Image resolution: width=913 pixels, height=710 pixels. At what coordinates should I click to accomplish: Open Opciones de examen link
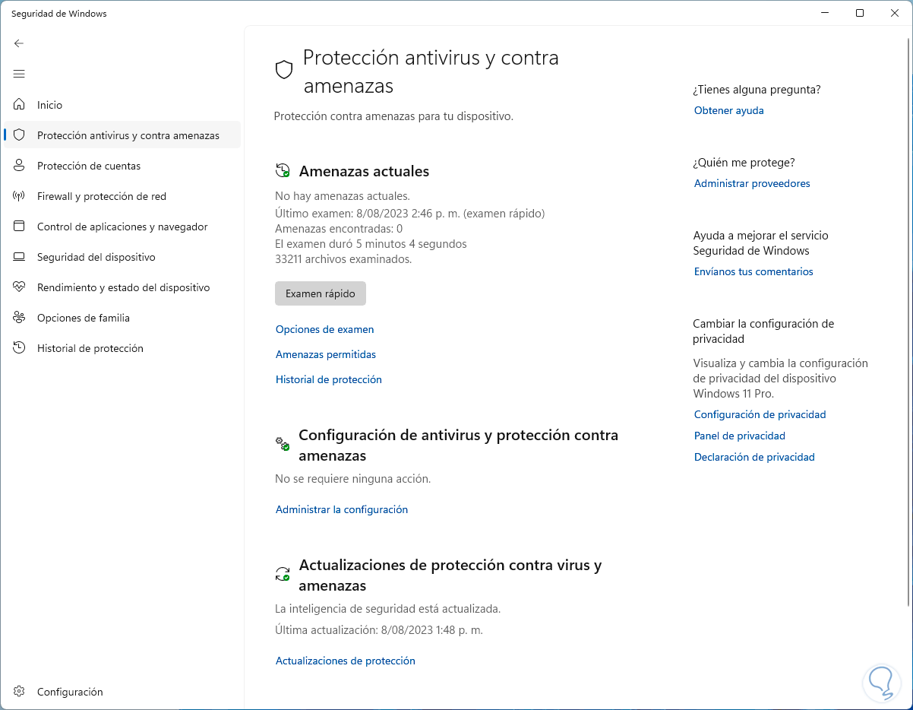tap(324, 329)
